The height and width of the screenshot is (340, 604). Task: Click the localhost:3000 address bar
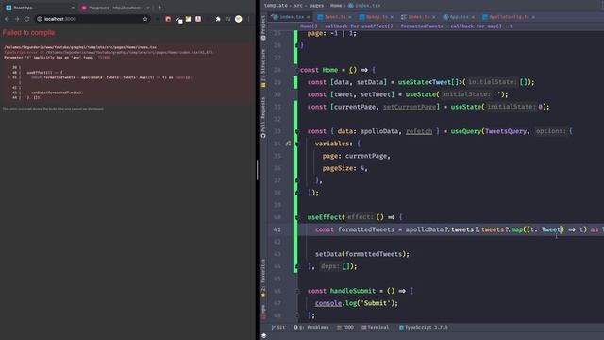92,19
